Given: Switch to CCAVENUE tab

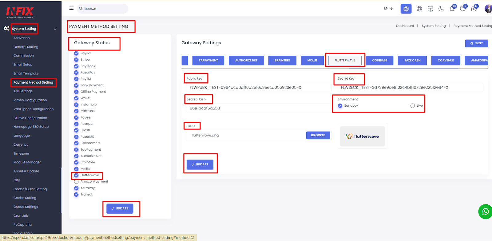Looking at the screenshot, I should (446, 61).
